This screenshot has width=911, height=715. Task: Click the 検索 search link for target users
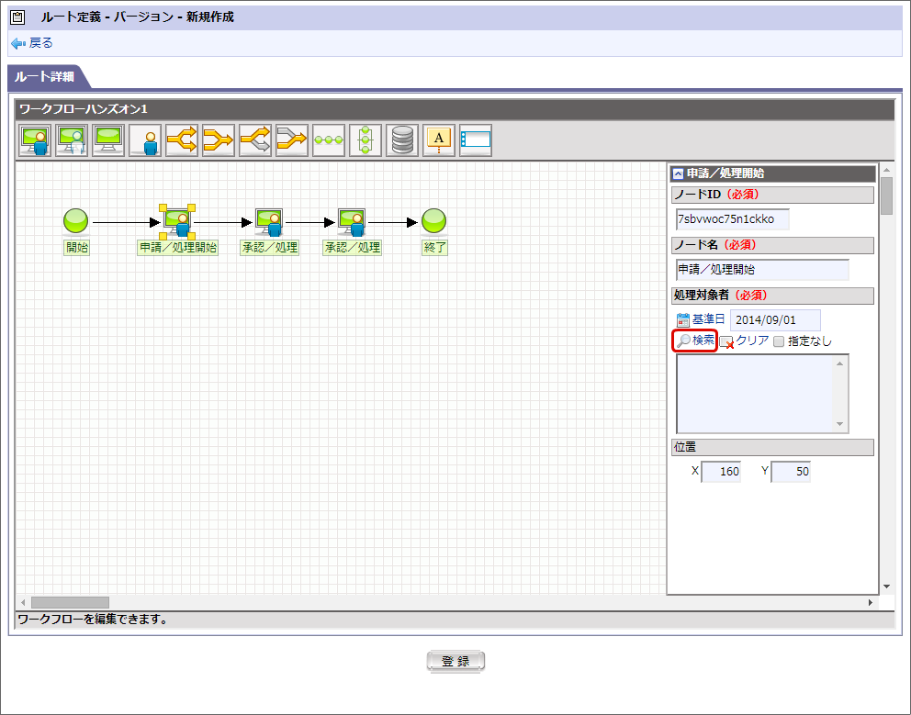[696, 341]
